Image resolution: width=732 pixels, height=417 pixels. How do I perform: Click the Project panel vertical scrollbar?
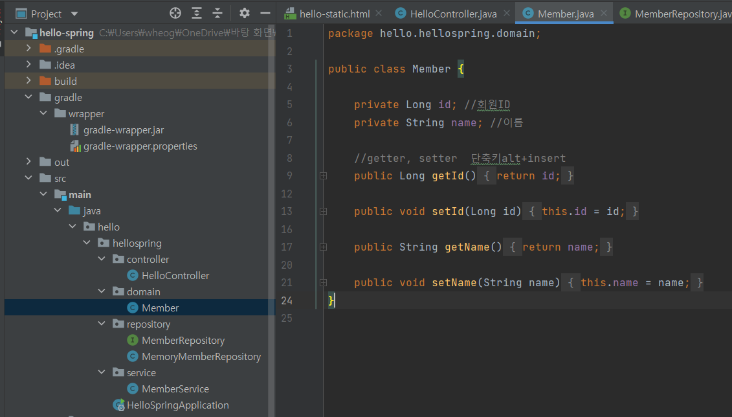point(271,220)
